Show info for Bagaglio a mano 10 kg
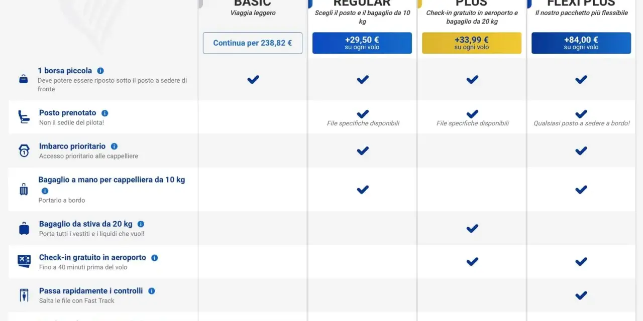This screenshot has width=643, height=321. coord(45,191)
